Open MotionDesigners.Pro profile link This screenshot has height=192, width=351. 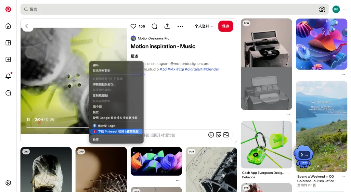pos(153,38)
